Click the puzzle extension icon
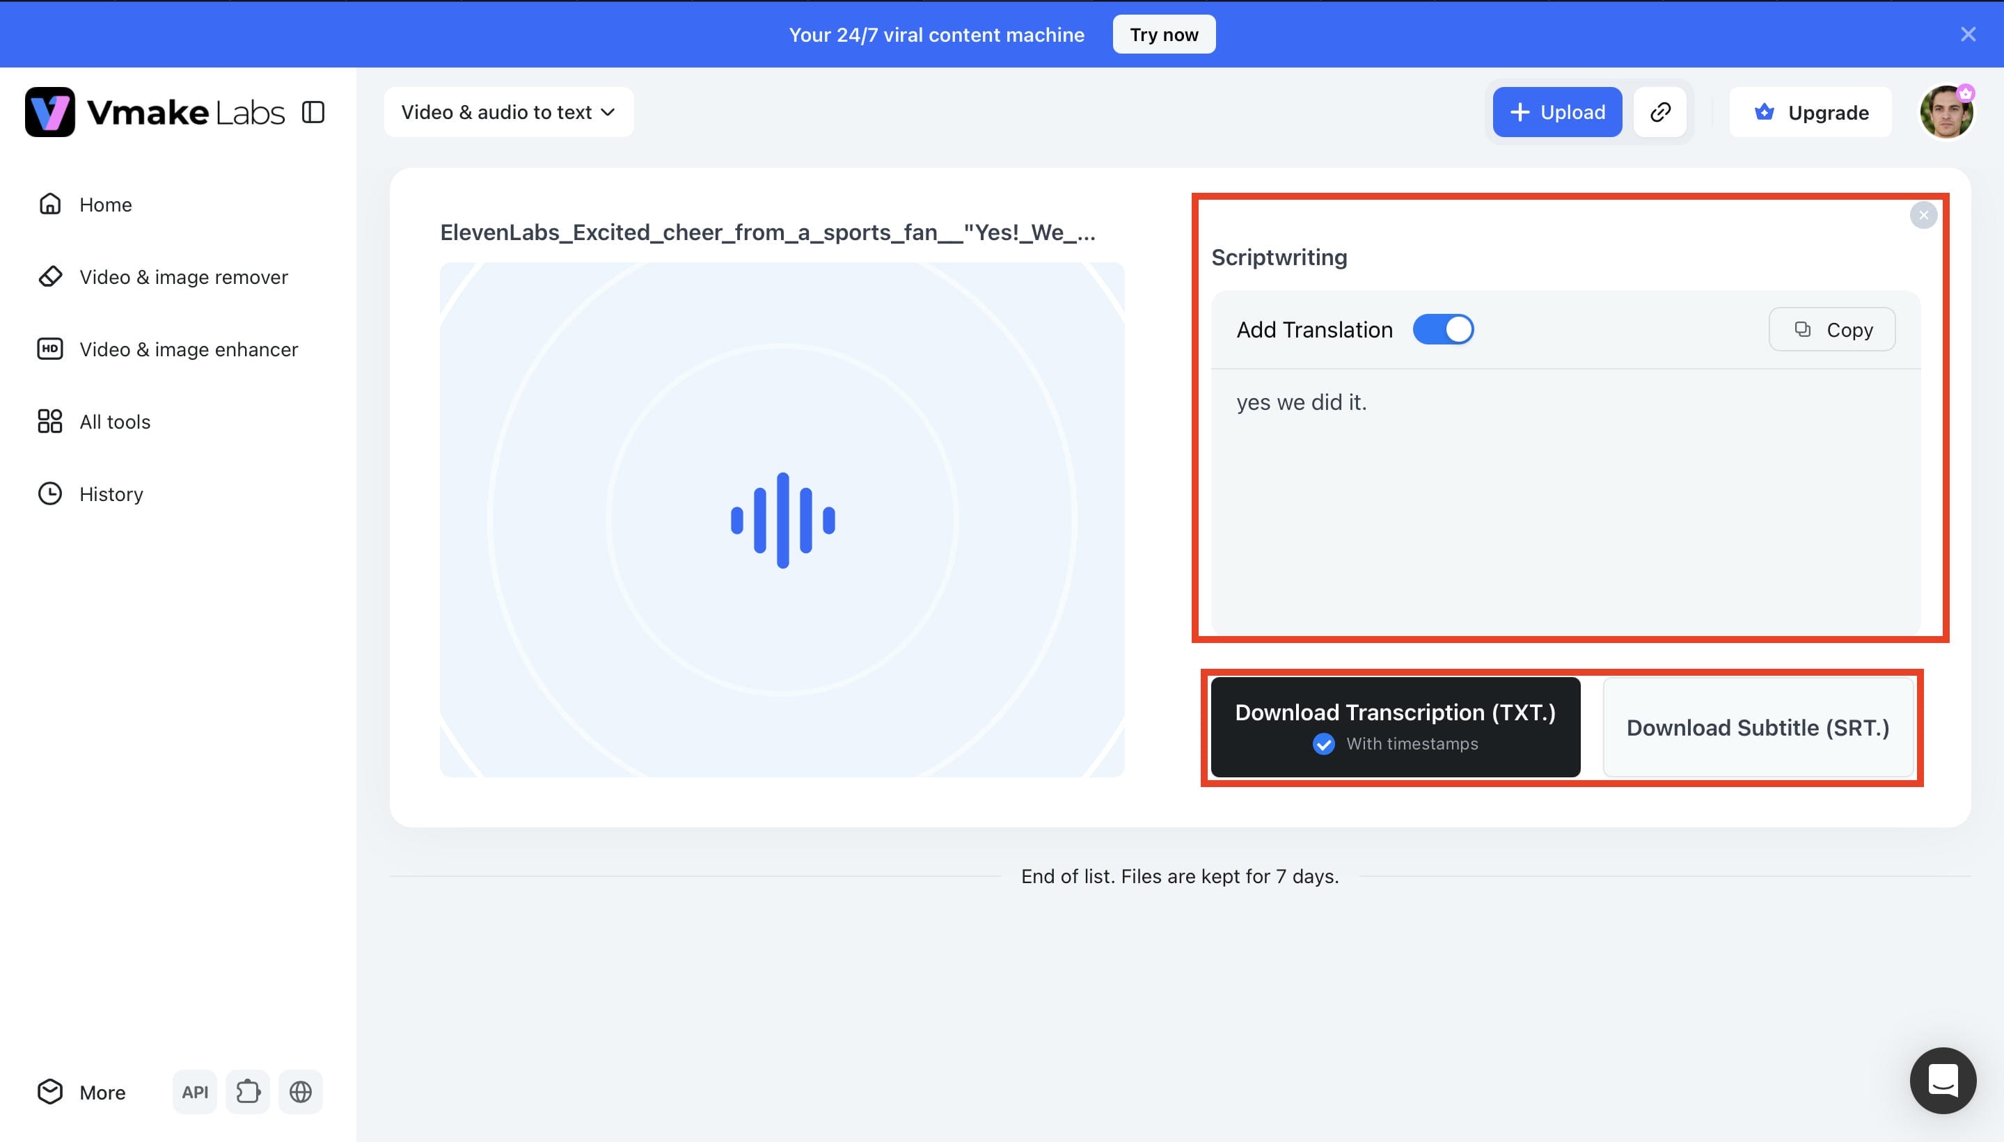The image size is (2004, 1142). [248, 1092]
